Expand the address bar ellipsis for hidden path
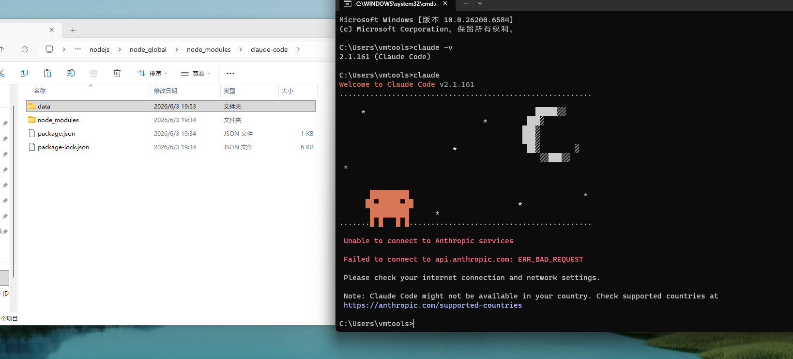Screen dimensions: 793x359 coord(78,49)
